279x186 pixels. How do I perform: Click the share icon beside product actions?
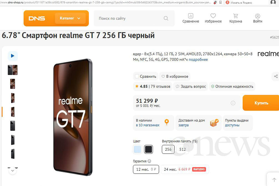pyautogui.click(x=276, y=76)
